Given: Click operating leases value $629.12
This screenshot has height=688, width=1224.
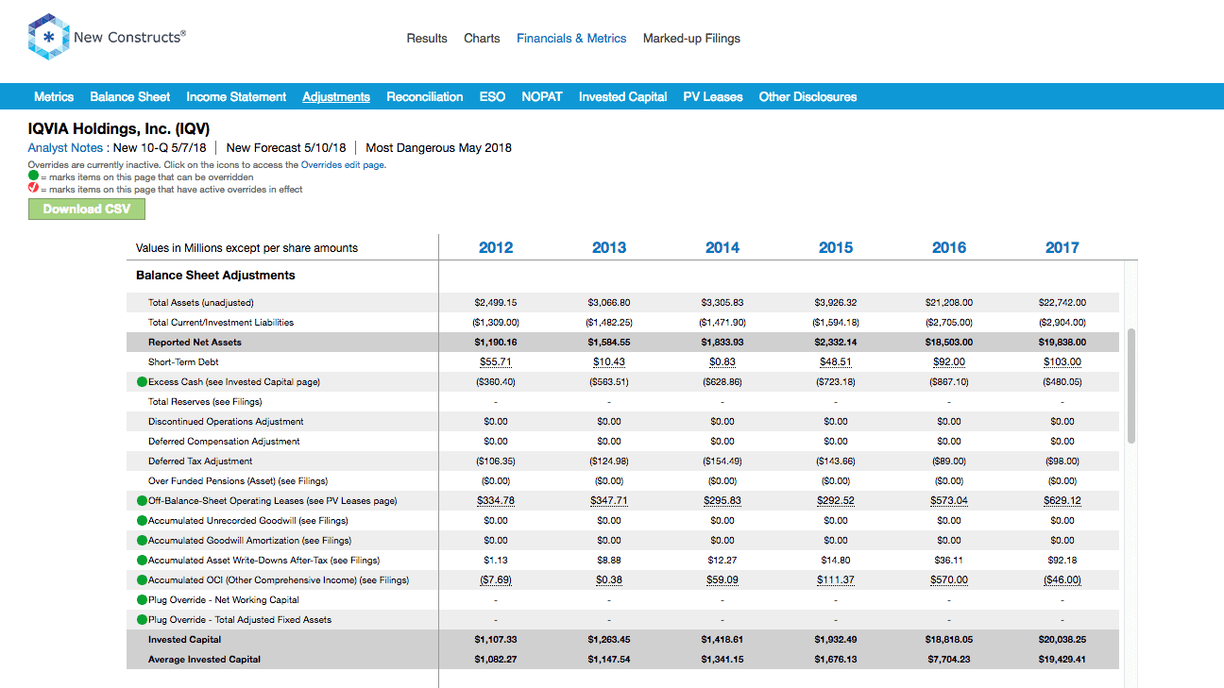Looking at the screenshot, I should 1062,501.
